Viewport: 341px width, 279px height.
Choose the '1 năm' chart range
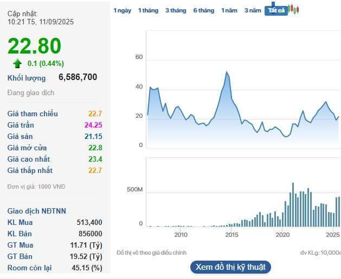229,11
